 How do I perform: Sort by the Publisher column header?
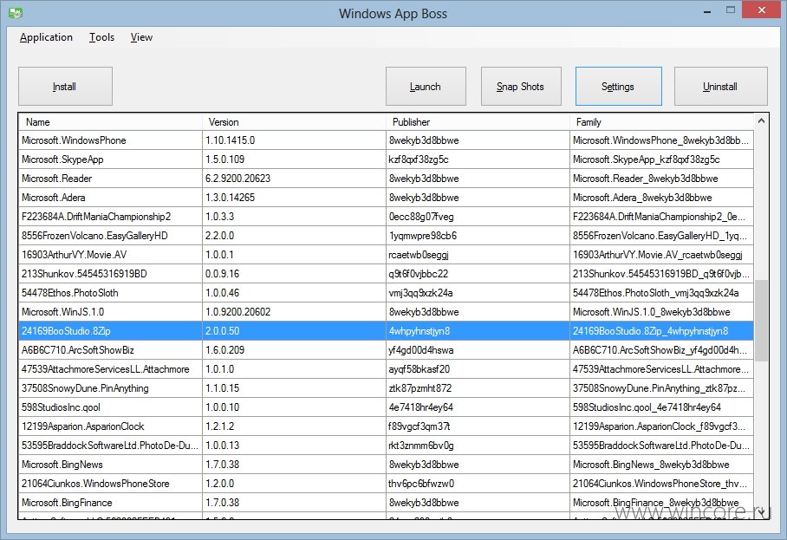click(x=478, y=122)
